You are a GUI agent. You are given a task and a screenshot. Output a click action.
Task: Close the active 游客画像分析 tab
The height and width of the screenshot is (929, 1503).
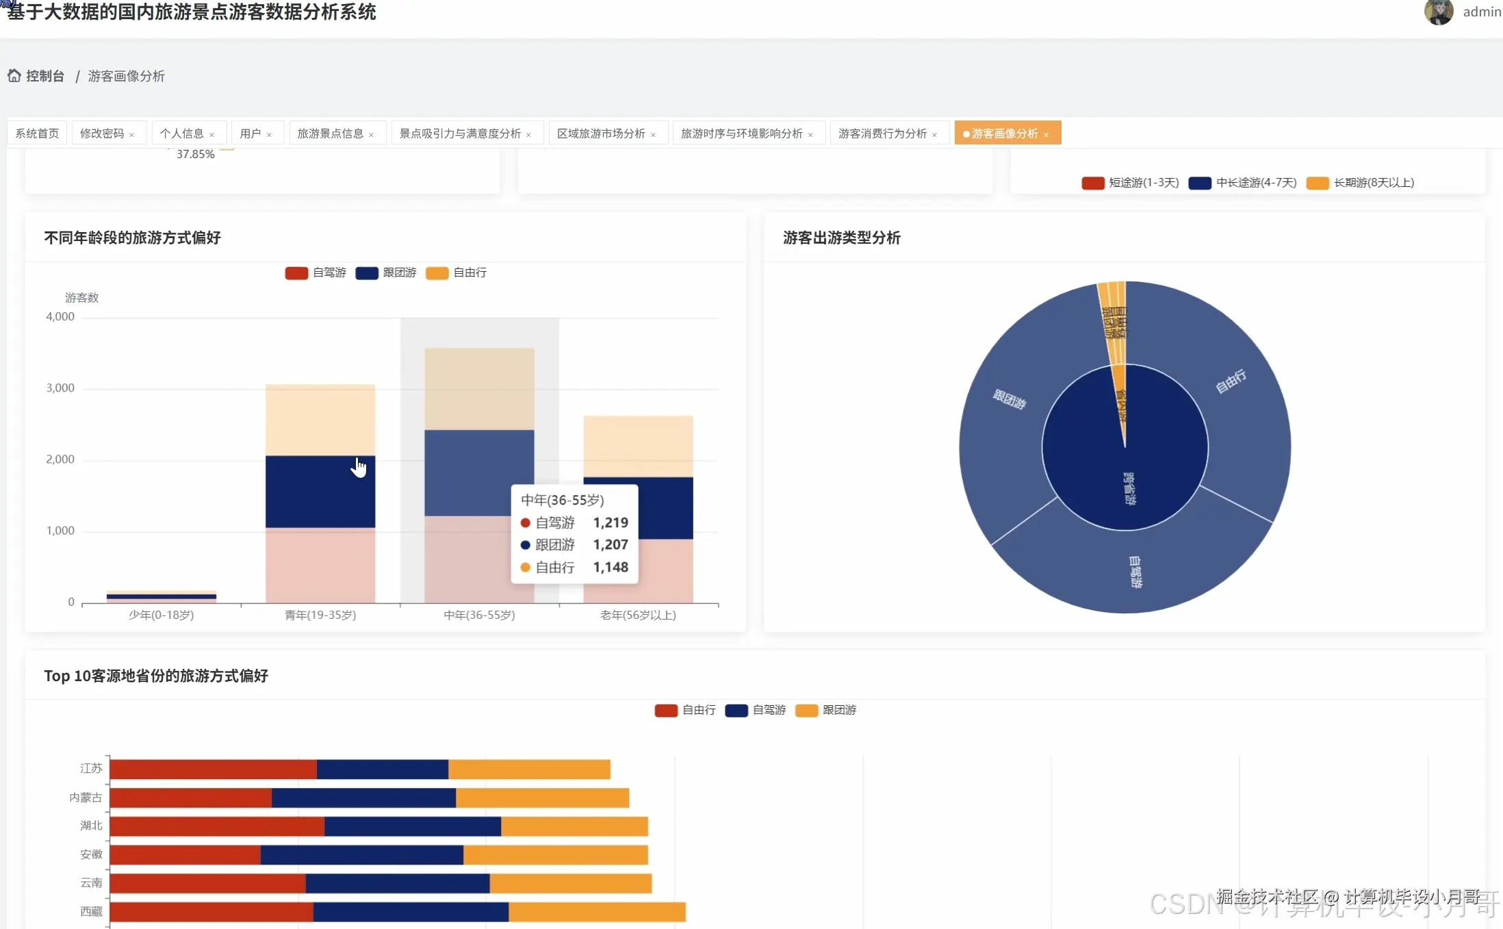point(1046,135)
